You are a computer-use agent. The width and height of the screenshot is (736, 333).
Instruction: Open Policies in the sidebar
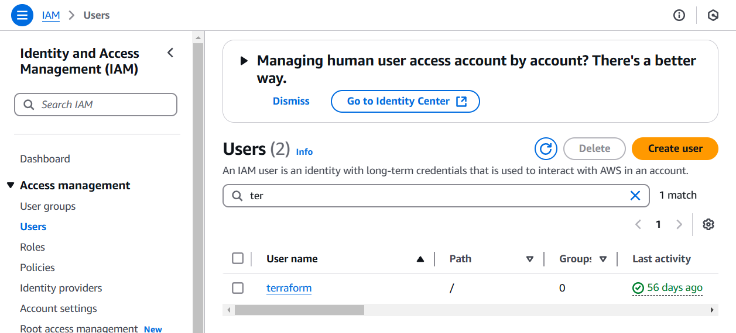pos(37,268)
